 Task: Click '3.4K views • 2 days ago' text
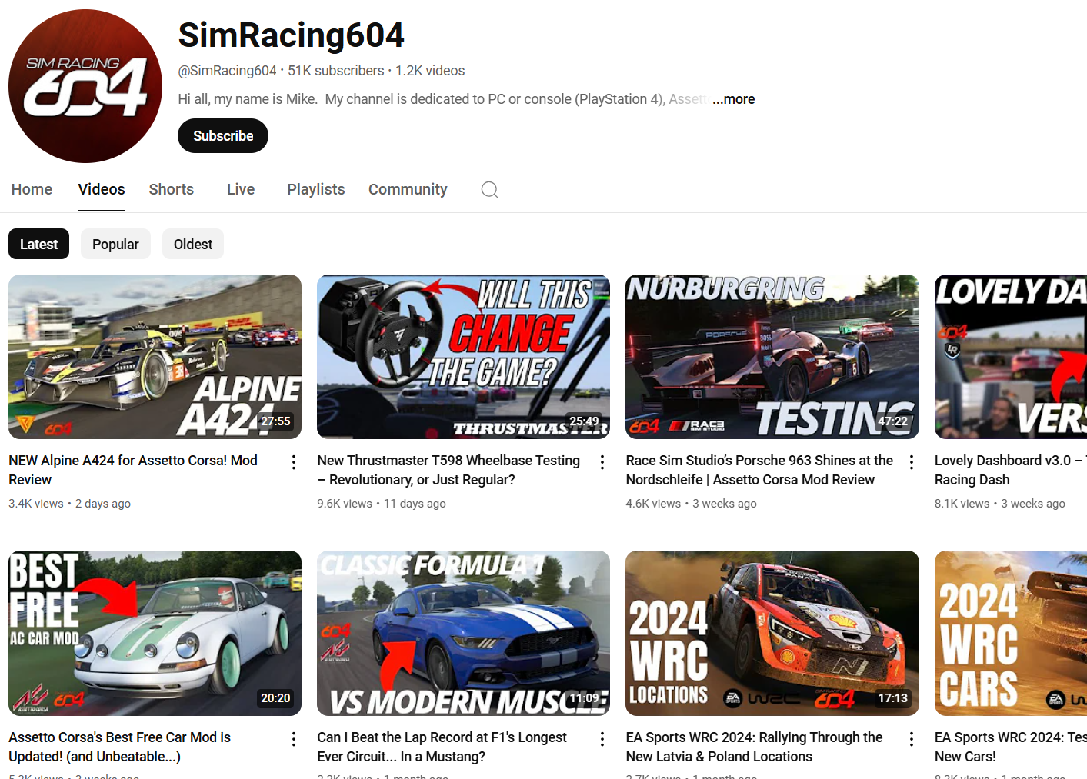[69, 504]
